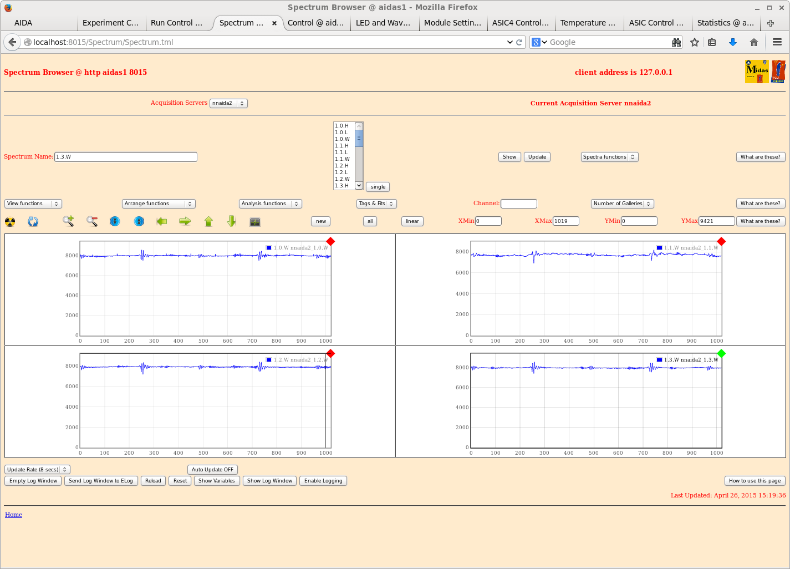790x569 pixels.
Task: Click the green right arrow icon
Action: click(185, 221)
